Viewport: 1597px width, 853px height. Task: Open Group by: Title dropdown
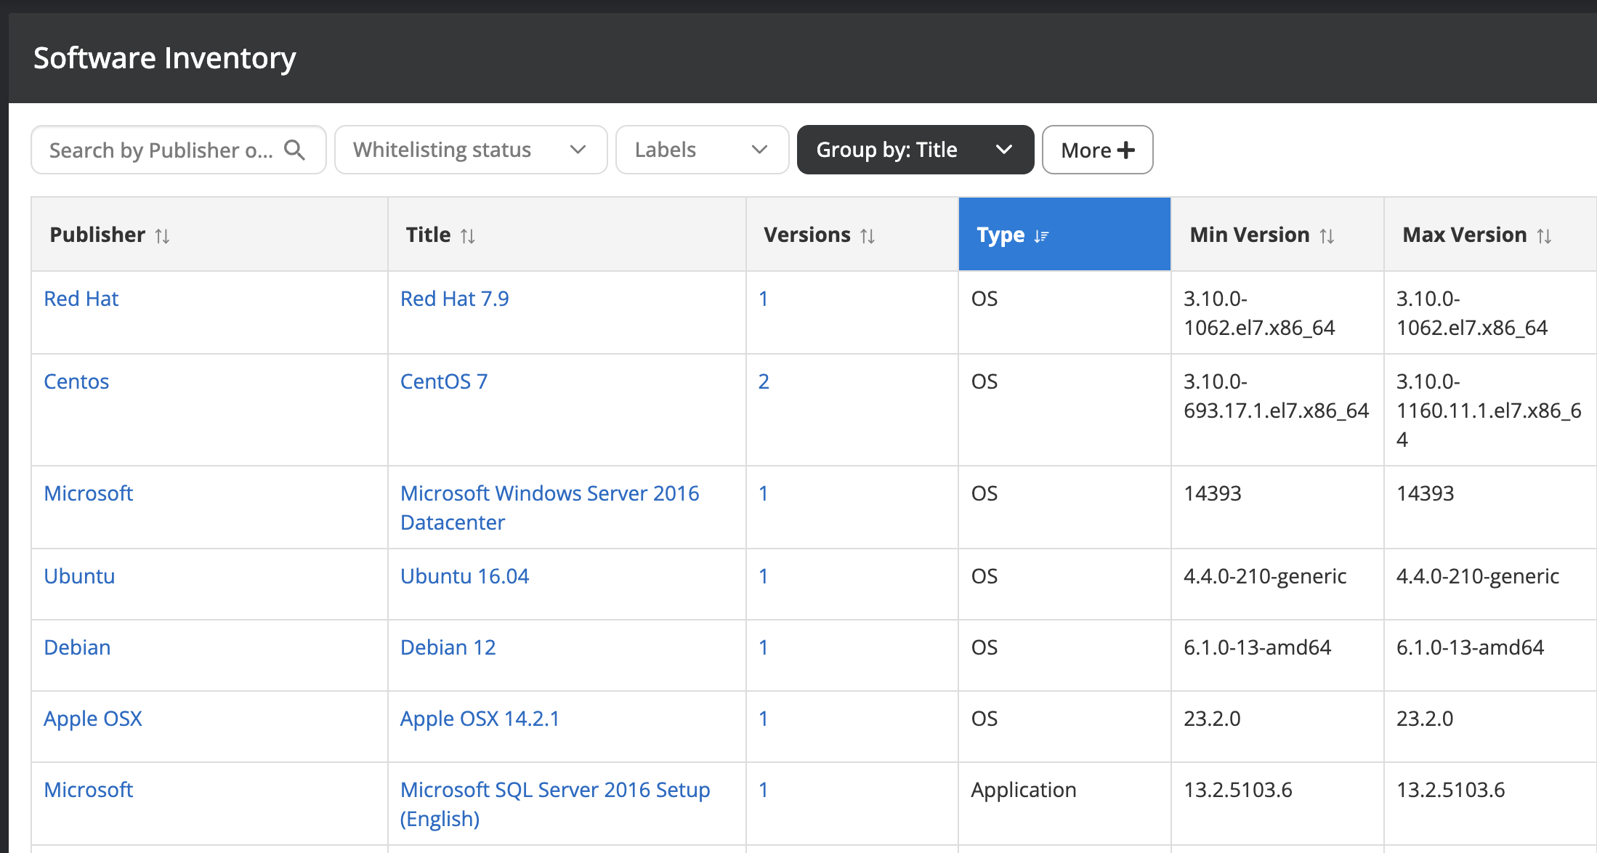click(915, 150)
